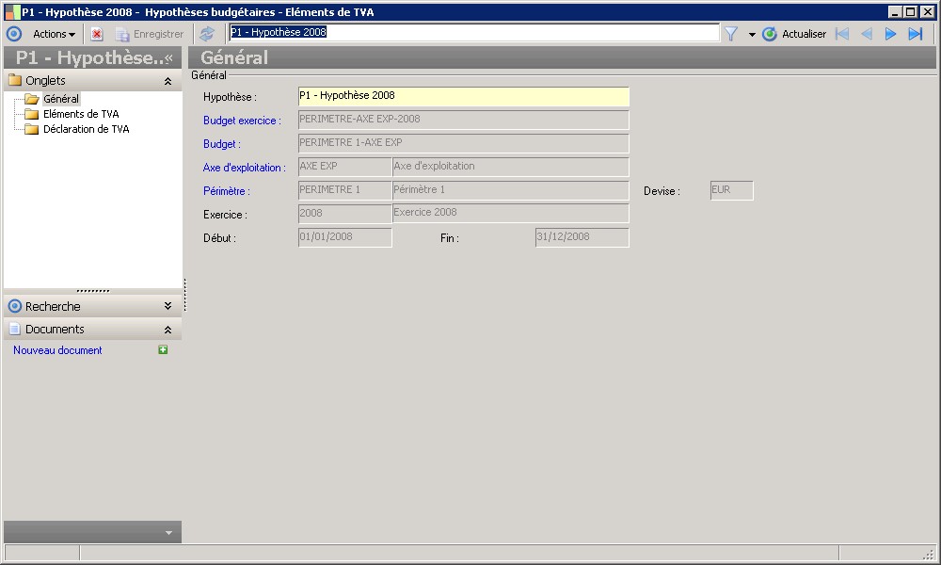The image size is (941, 565).
Task: Open the Eléments de TVA tab
Action: coord(81,114)
